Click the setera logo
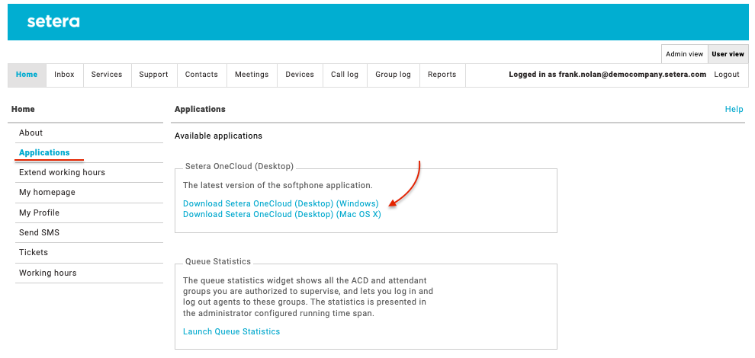Viewport: 755px width, 358px height. [53, 21]
